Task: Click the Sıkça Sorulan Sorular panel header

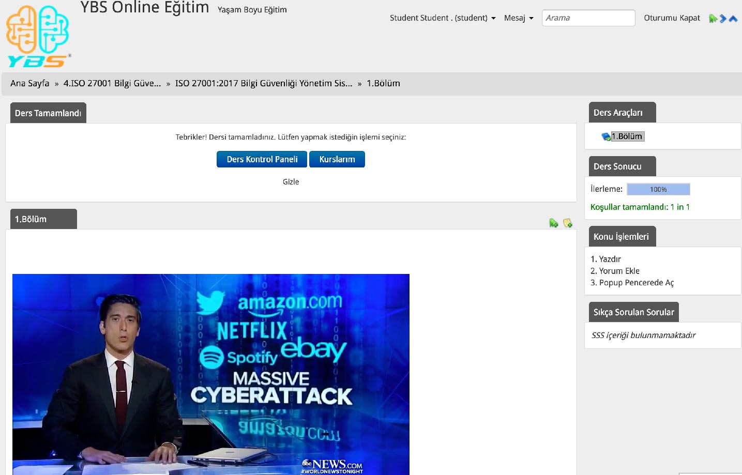Action: (633, 312)
